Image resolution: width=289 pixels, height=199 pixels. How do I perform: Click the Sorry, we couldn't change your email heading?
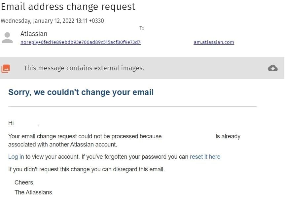(81, 92)
